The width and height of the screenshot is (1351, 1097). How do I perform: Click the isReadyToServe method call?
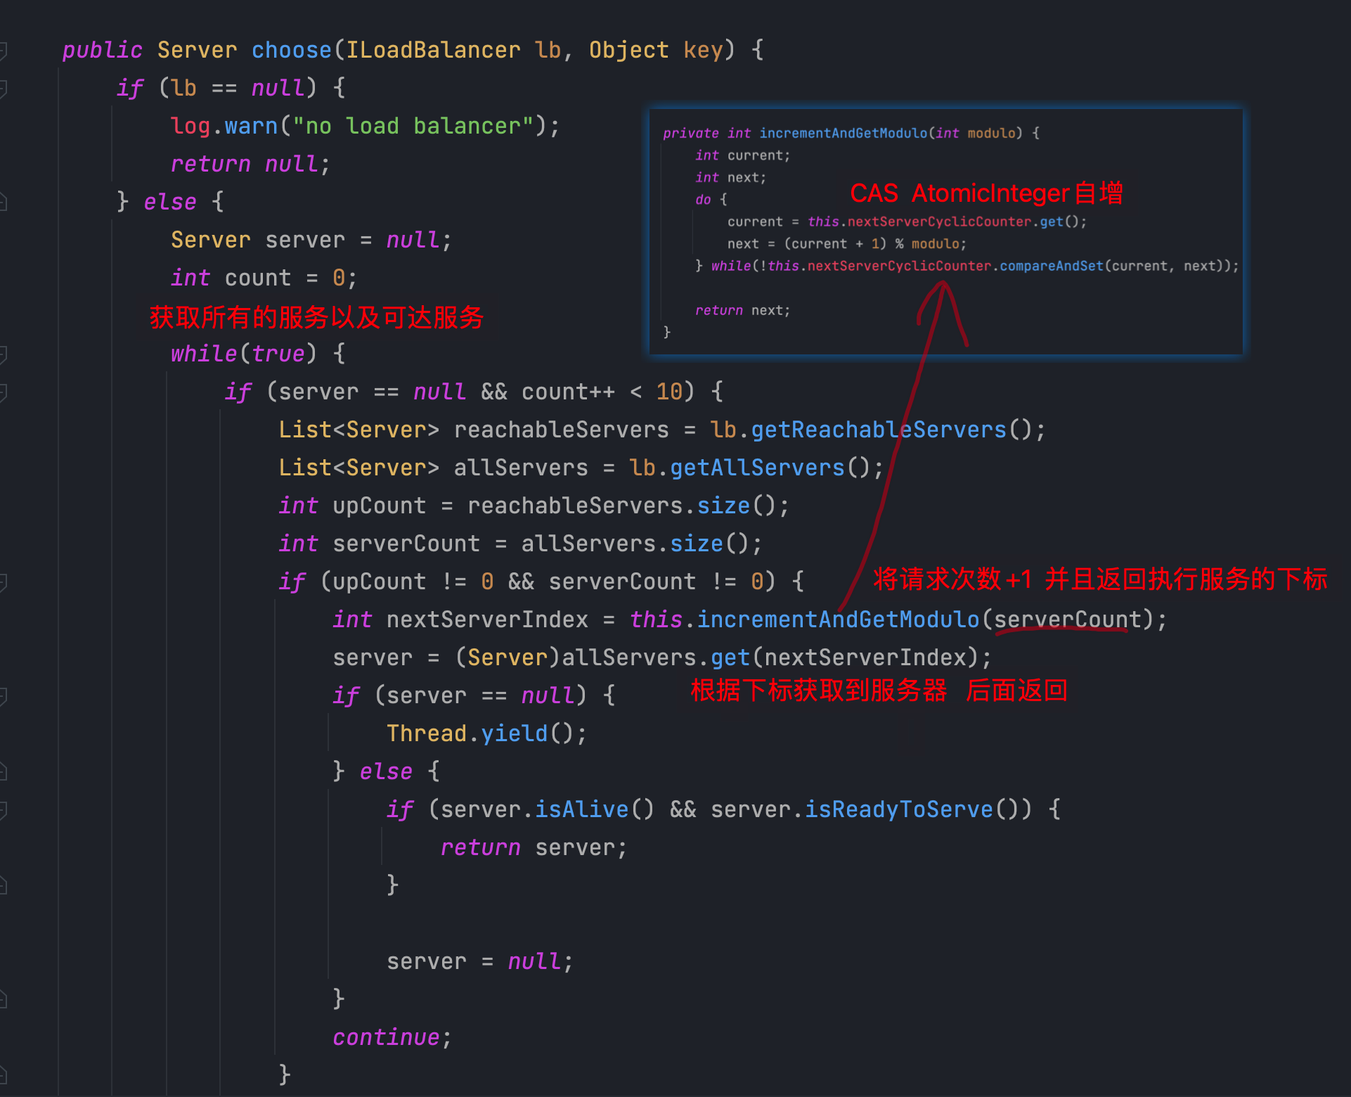click(x=898, y=809)
